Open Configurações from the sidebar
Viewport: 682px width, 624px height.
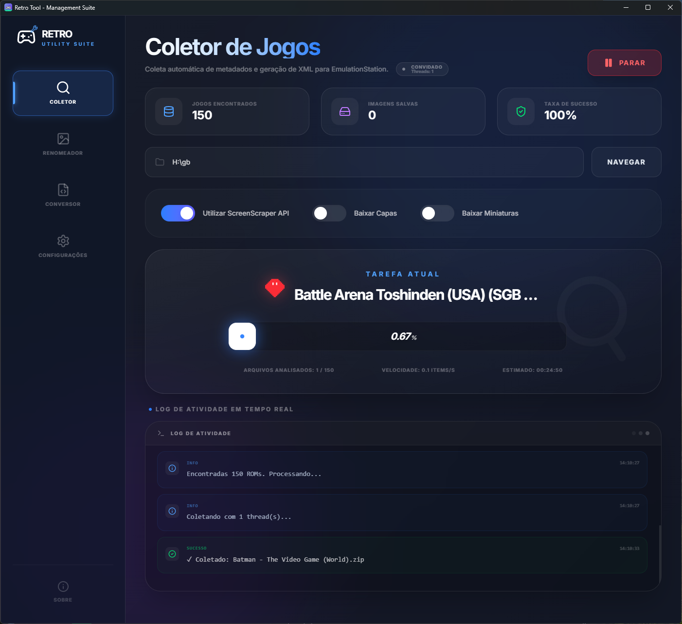click(x=63, y=246)
